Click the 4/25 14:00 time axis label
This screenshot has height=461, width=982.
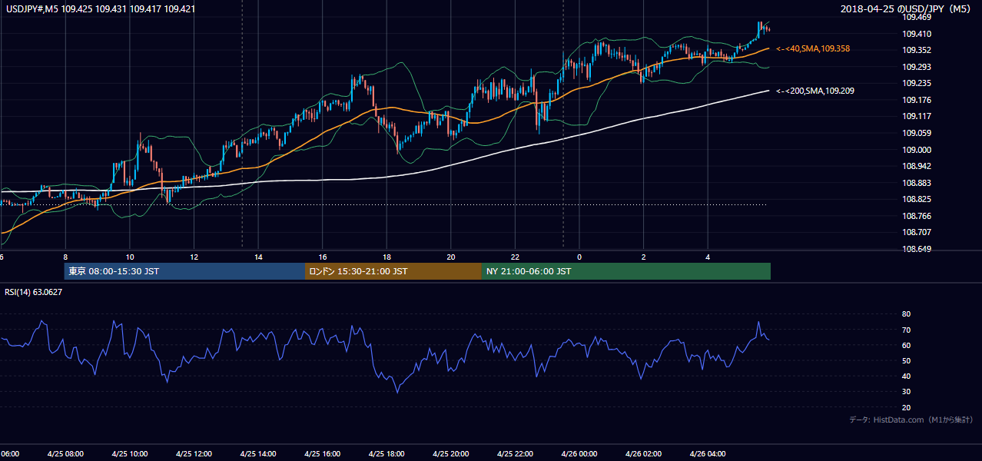[258, 454]
